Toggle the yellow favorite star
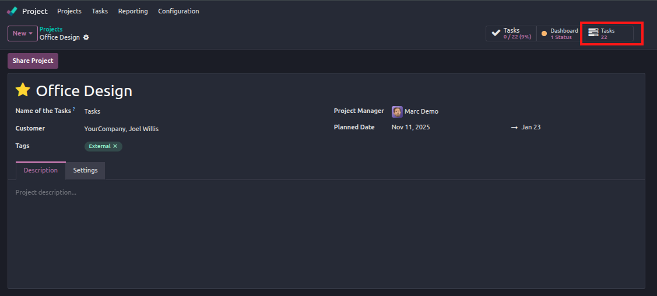The width and height of the screenshot is (657, 296). (23, 90)
